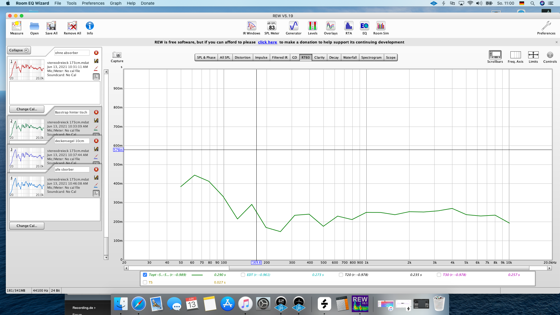560x315 pixels.
Task: Collapse the measurements panel
Action: click(19, 50)
